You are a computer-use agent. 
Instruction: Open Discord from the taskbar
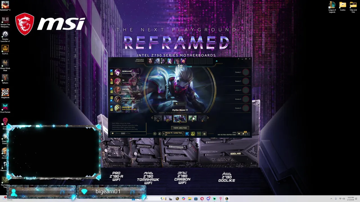click(x=208, y=199)
